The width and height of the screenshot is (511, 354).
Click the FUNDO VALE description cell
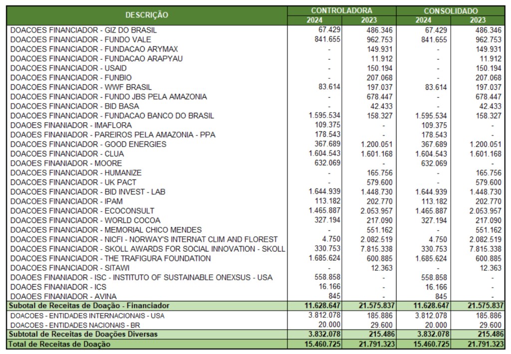point(76,39)
